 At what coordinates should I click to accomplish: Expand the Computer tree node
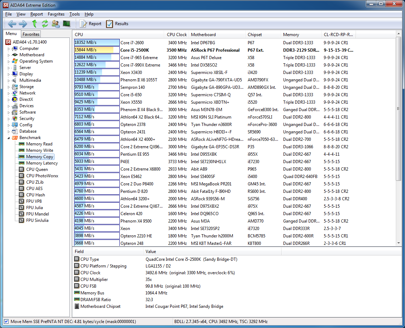click(9, 49)
